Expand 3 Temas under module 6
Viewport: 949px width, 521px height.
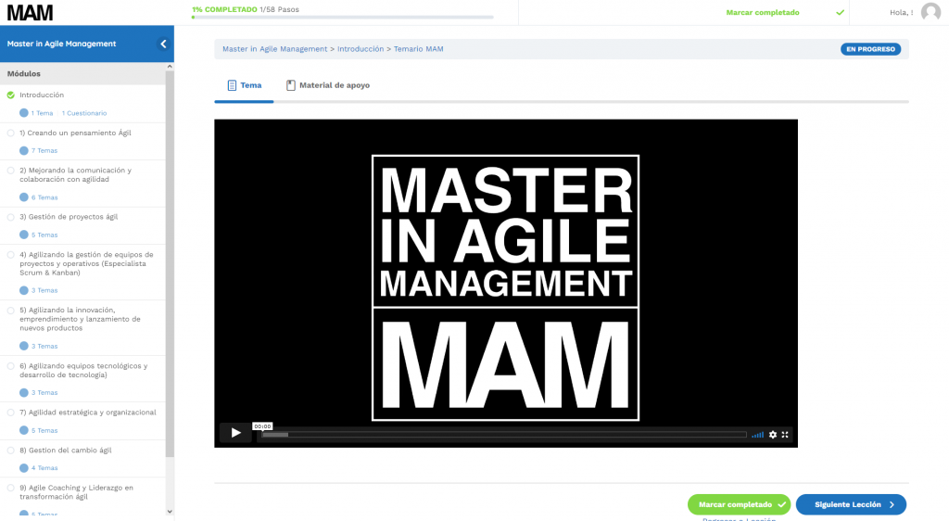(39, 393)
